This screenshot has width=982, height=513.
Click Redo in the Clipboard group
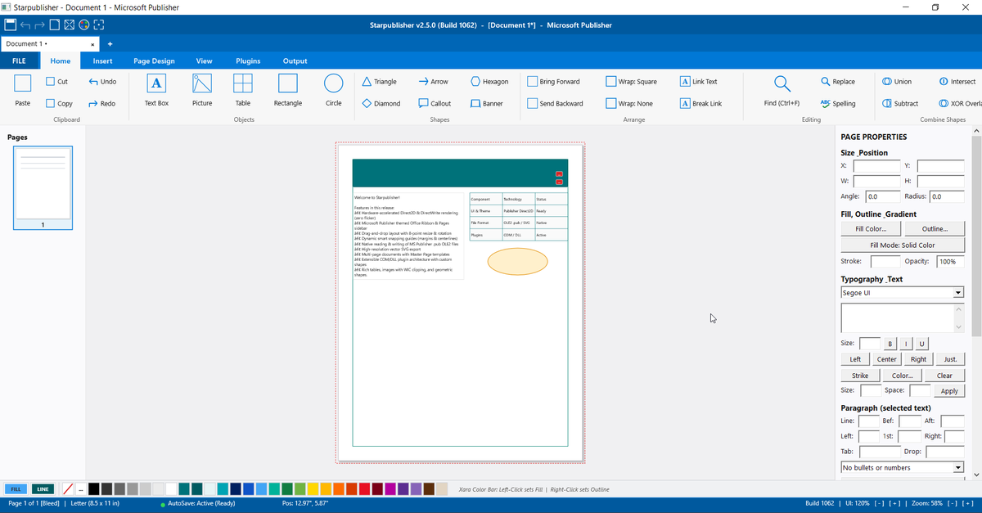(102, 104)
